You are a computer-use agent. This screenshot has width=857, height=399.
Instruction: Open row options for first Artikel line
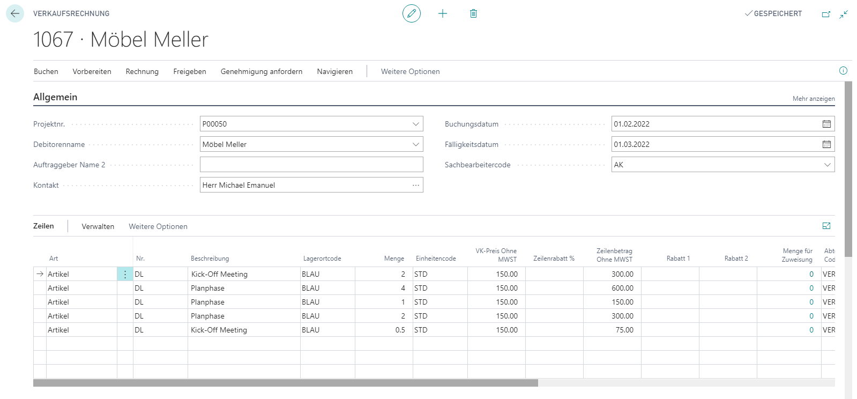[125, 274]
